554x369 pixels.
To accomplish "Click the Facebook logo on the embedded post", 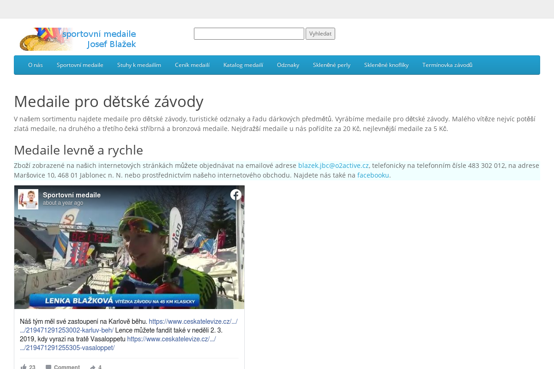I will 235,195.
